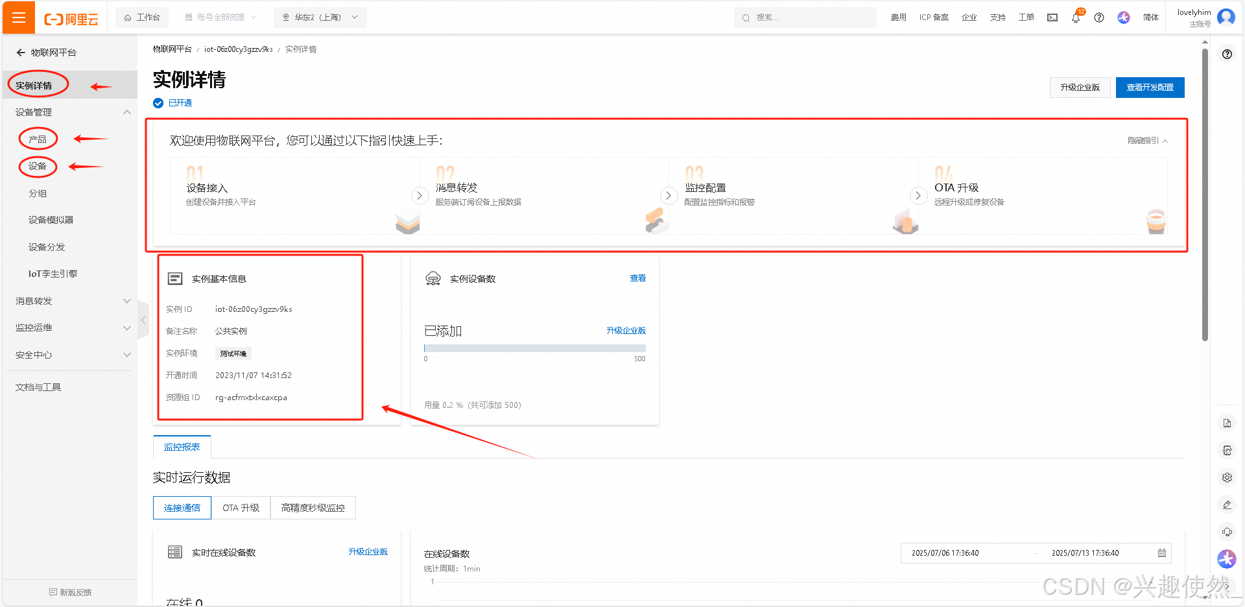Go back via the 物联网平台 back arrow
Screen dimensions: 1245x607
pyautogui.click(x=21, y=53)
